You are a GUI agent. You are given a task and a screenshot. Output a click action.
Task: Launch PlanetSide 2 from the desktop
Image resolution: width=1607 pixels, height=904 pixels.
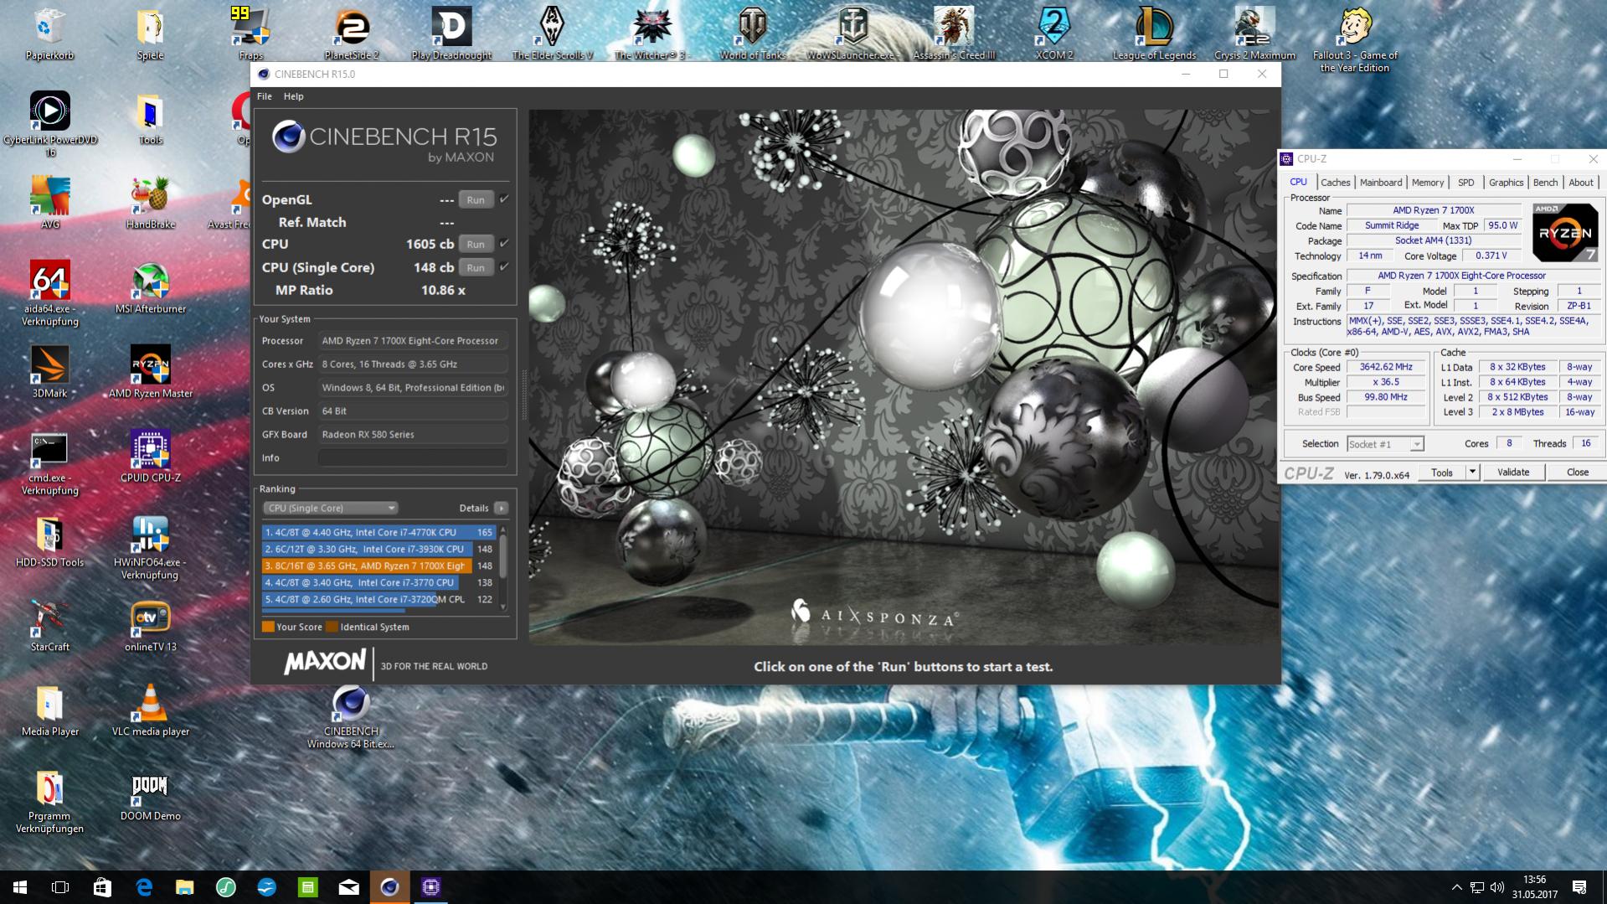pos(352,34)
